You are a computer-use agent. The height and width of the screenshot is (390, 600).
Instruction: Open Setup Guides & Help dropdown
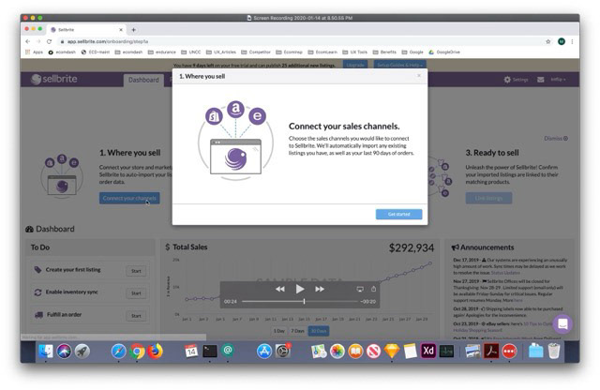tap(399, 65)
